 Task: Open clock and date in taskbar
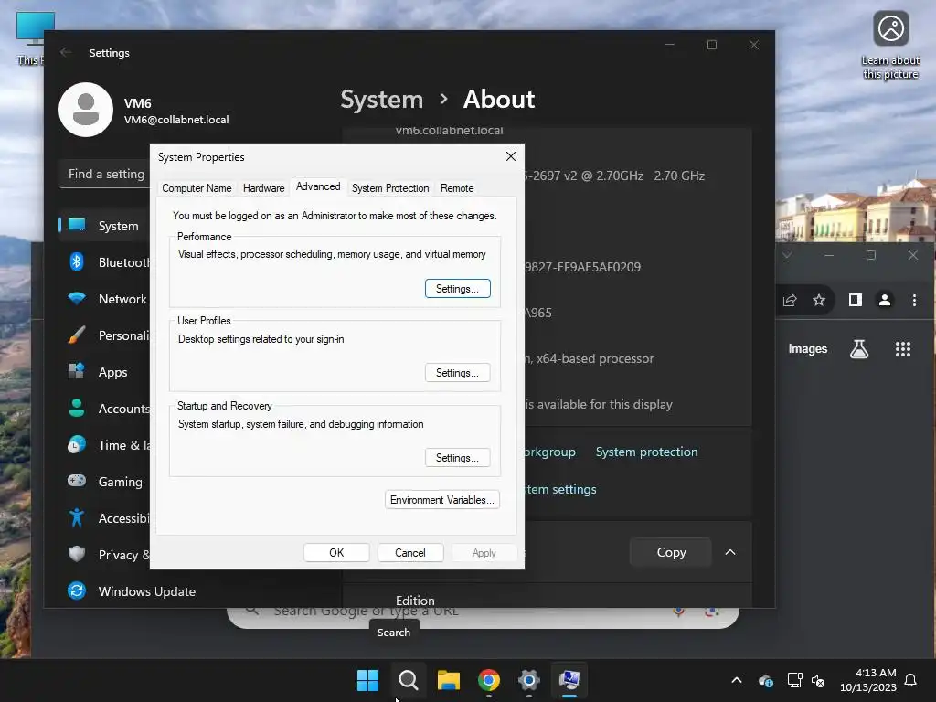click(868, 680)
